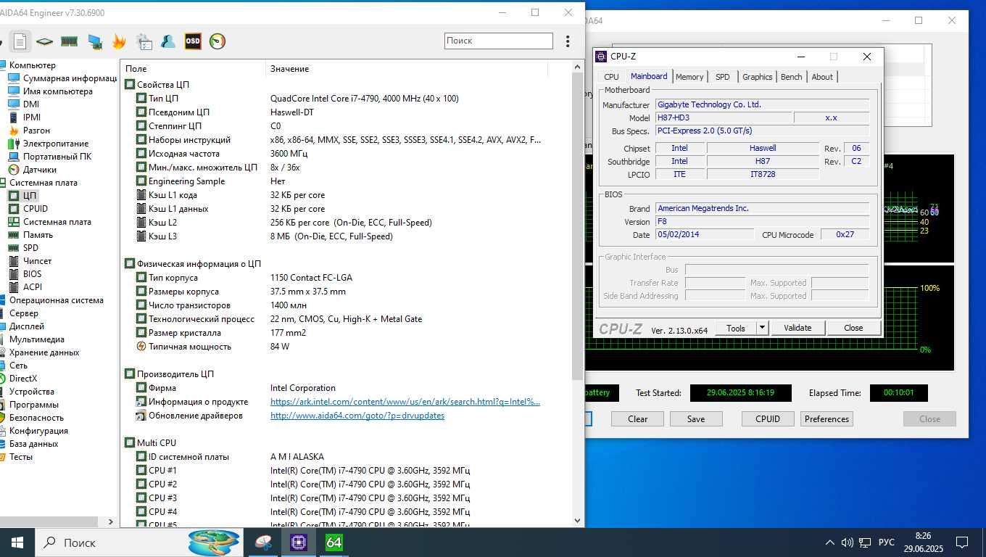Open the Report icon in AIDA64 toolbar
The width and height of the screenshot is (986, 557).
pos(20,41)
